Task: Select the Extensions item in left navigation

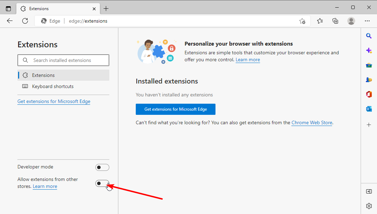Action: 43,75
